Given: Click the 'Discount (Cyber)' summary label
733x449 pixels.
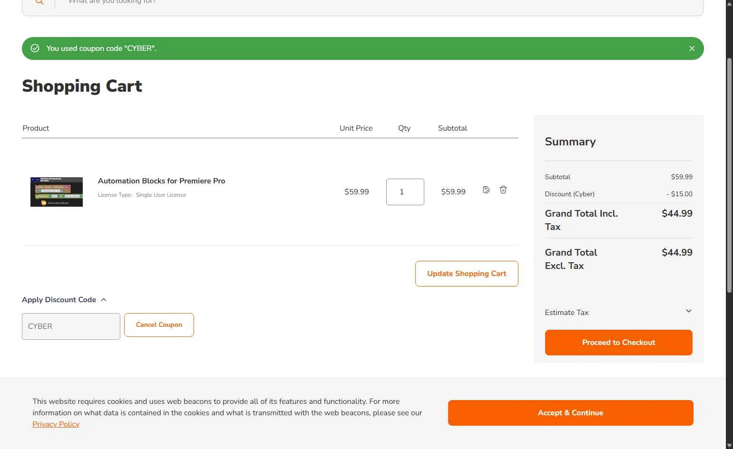Looking at the screenshot, I should coord(569,194).
